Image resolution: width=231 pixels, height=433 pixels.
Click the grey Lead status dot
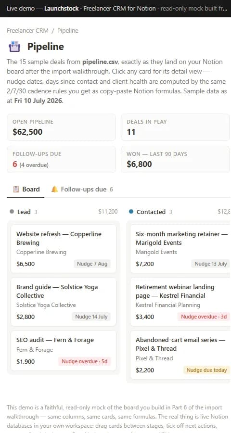pyautogui.click(x=12, y=212)
